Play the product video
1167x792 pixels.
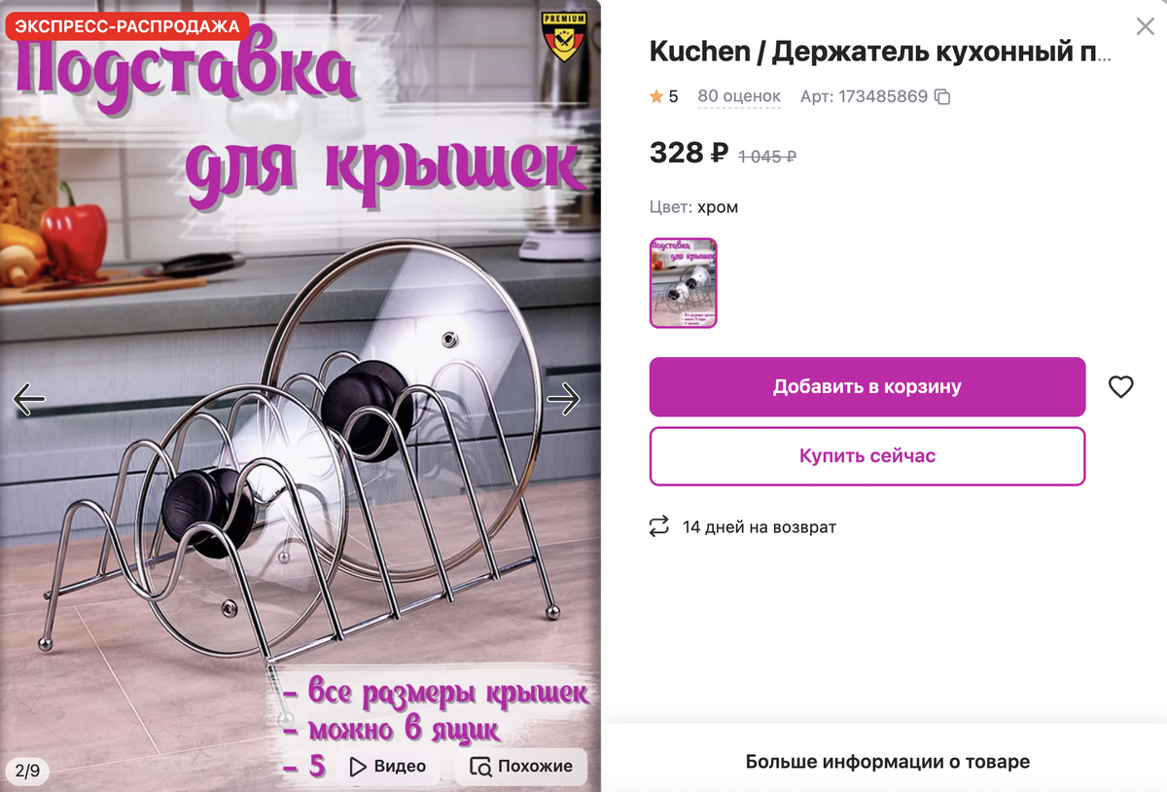pos(387,767)
